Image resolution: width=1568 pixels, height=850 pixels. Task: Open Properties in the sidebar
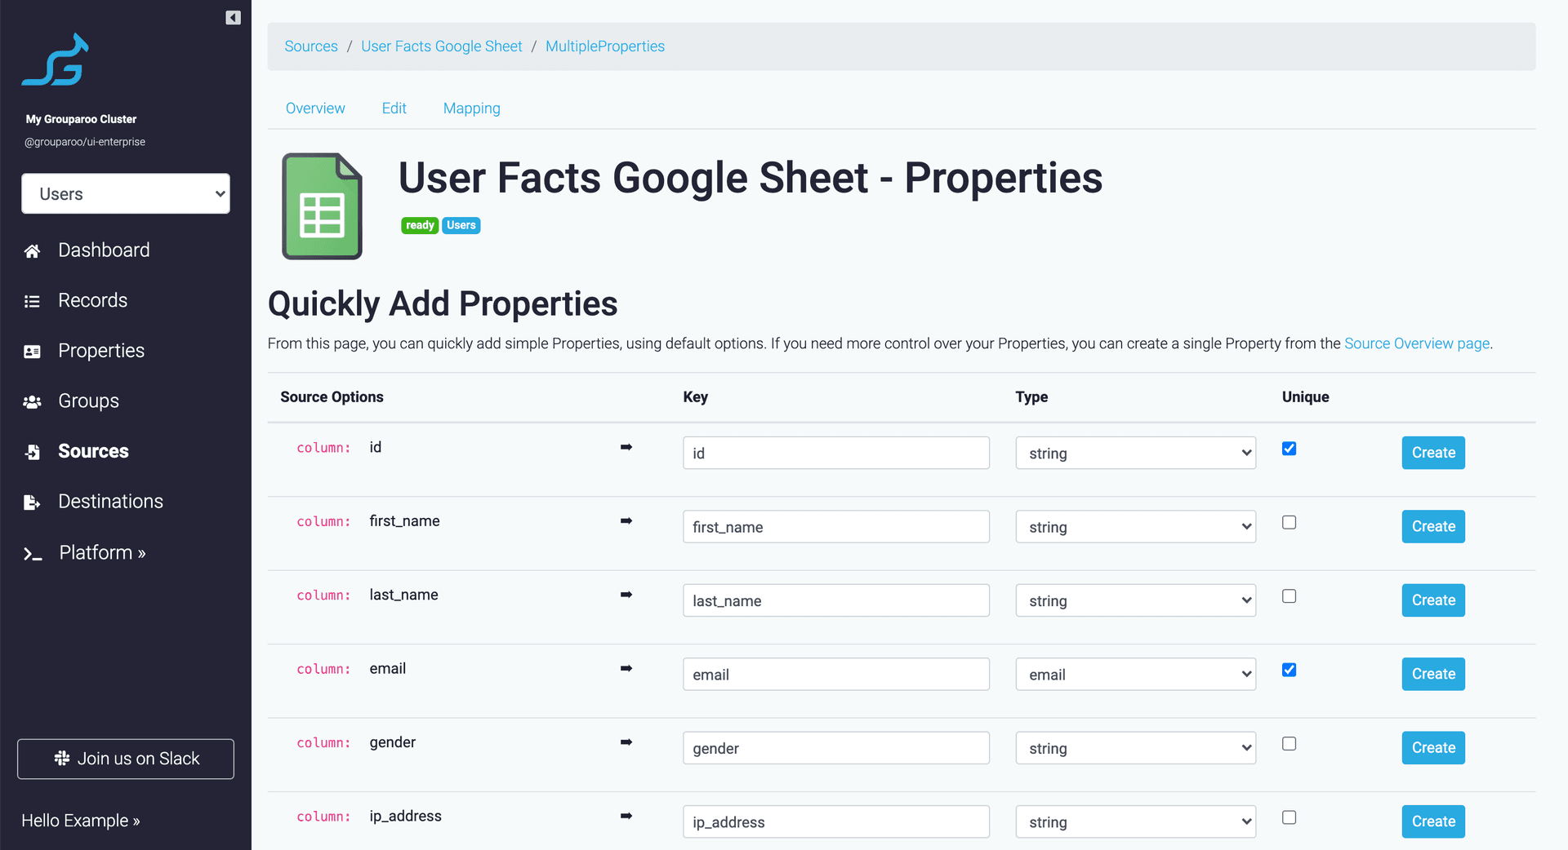coord(101,351)
